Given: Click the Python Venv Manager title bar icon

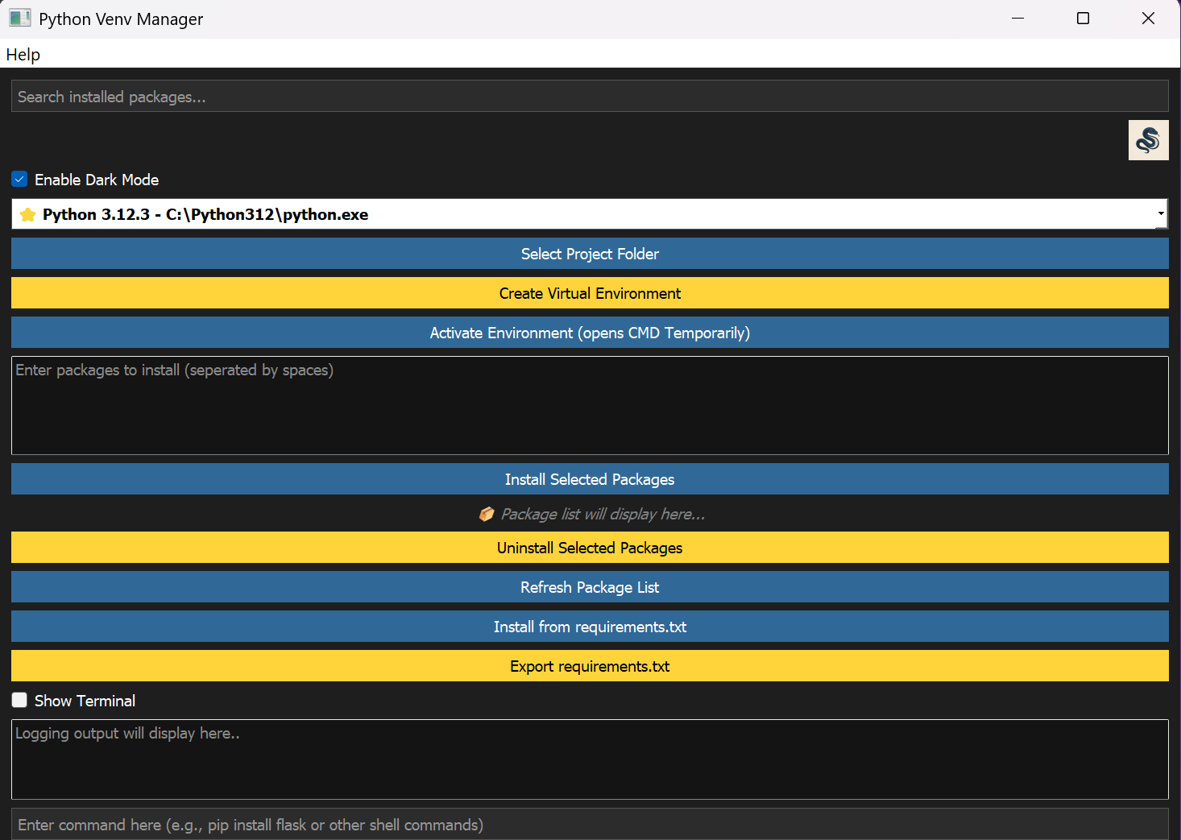Looking at the screenshot, I should click(x=19, y=18).
